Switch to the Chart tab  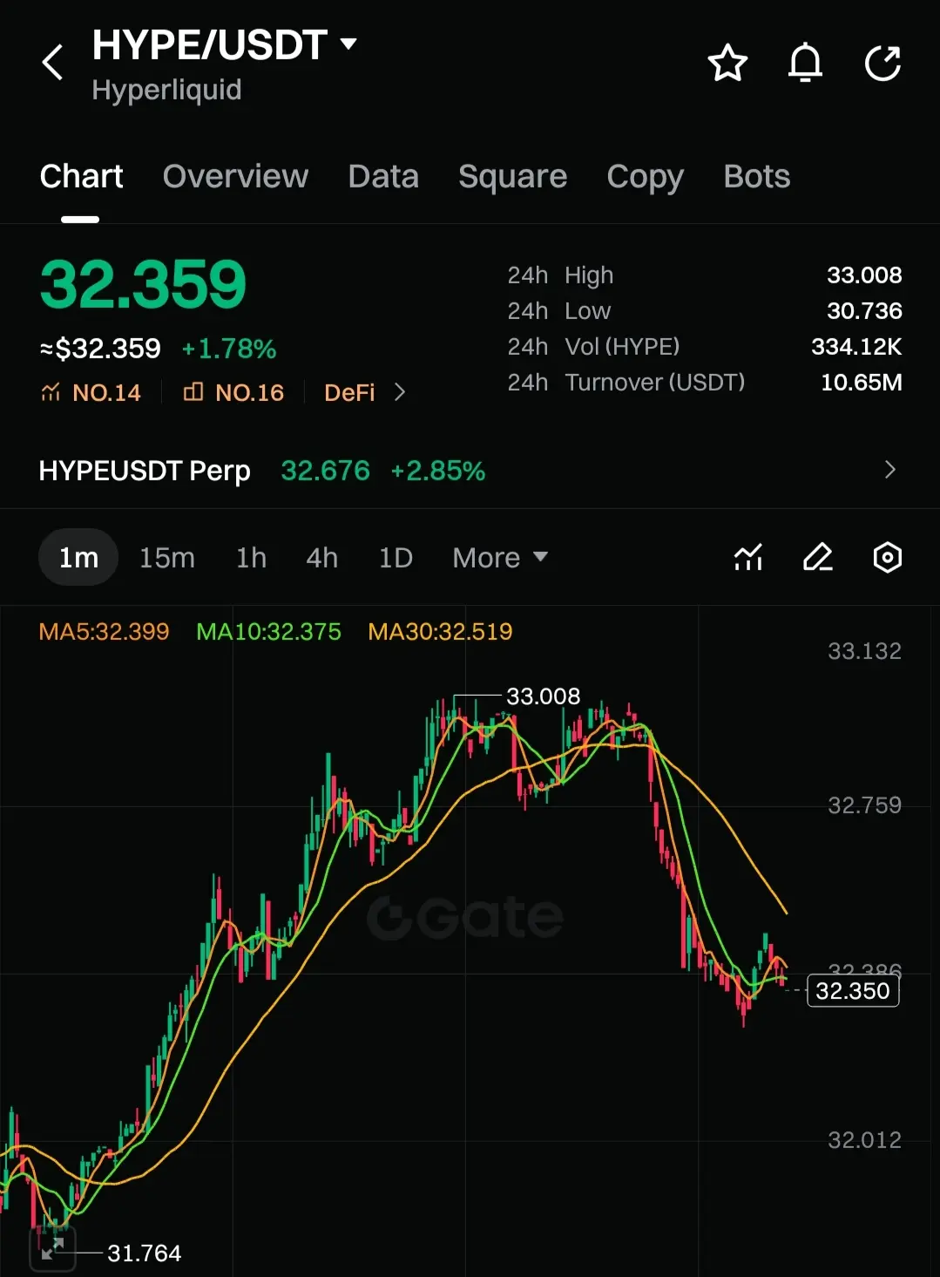81,177
